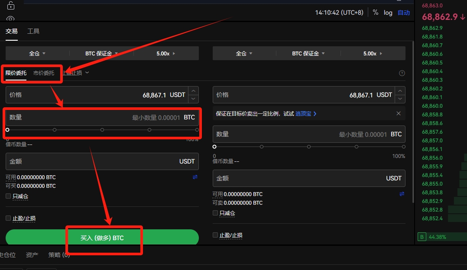Toggle the eye visibility icon
467x270 pixels.
click(10, 19)
